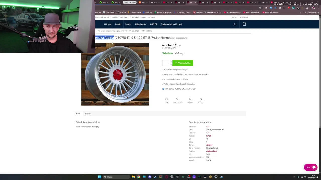The height and width of the screenshot is (180, 321).
Task: Open the shopping cart icon
Action: coord(244,24)
